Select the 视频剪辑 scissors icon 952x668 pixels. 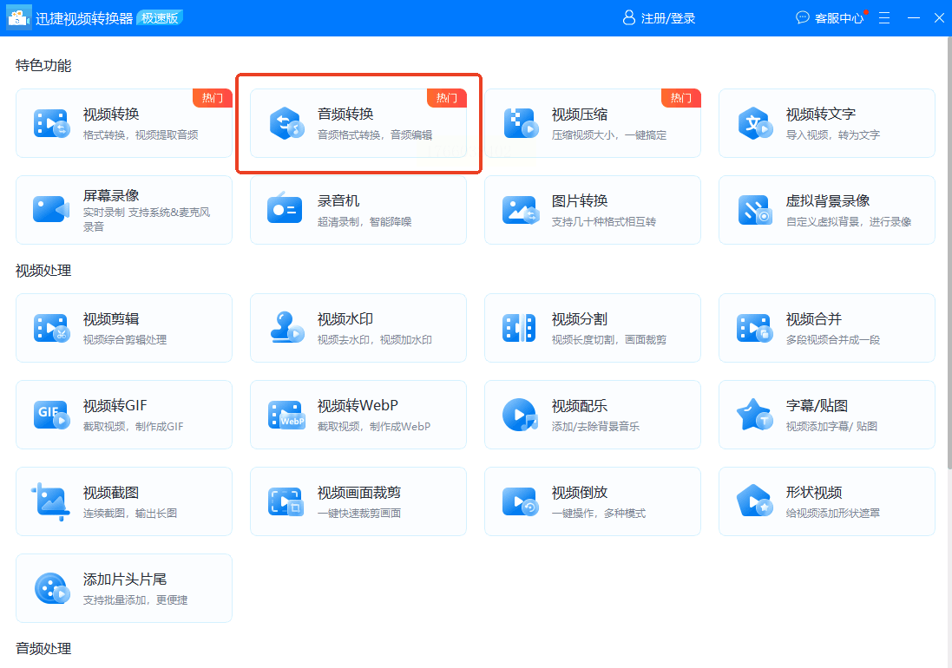point(51,328)
